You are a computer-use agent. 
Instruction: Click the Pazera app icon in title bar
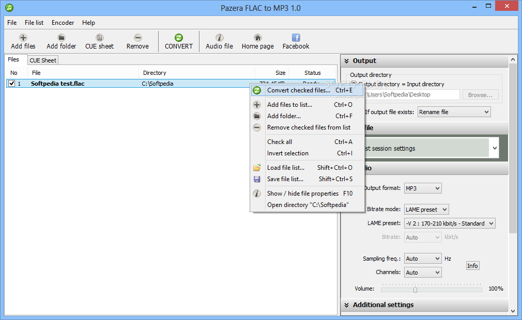(x=9, y=7)
